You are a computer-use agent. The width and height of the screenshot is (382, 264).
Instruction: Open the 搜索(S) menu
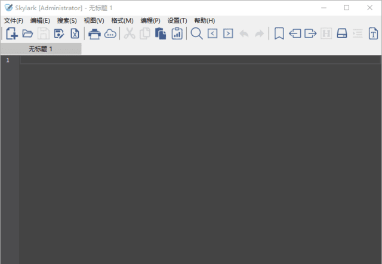point(67,21)
